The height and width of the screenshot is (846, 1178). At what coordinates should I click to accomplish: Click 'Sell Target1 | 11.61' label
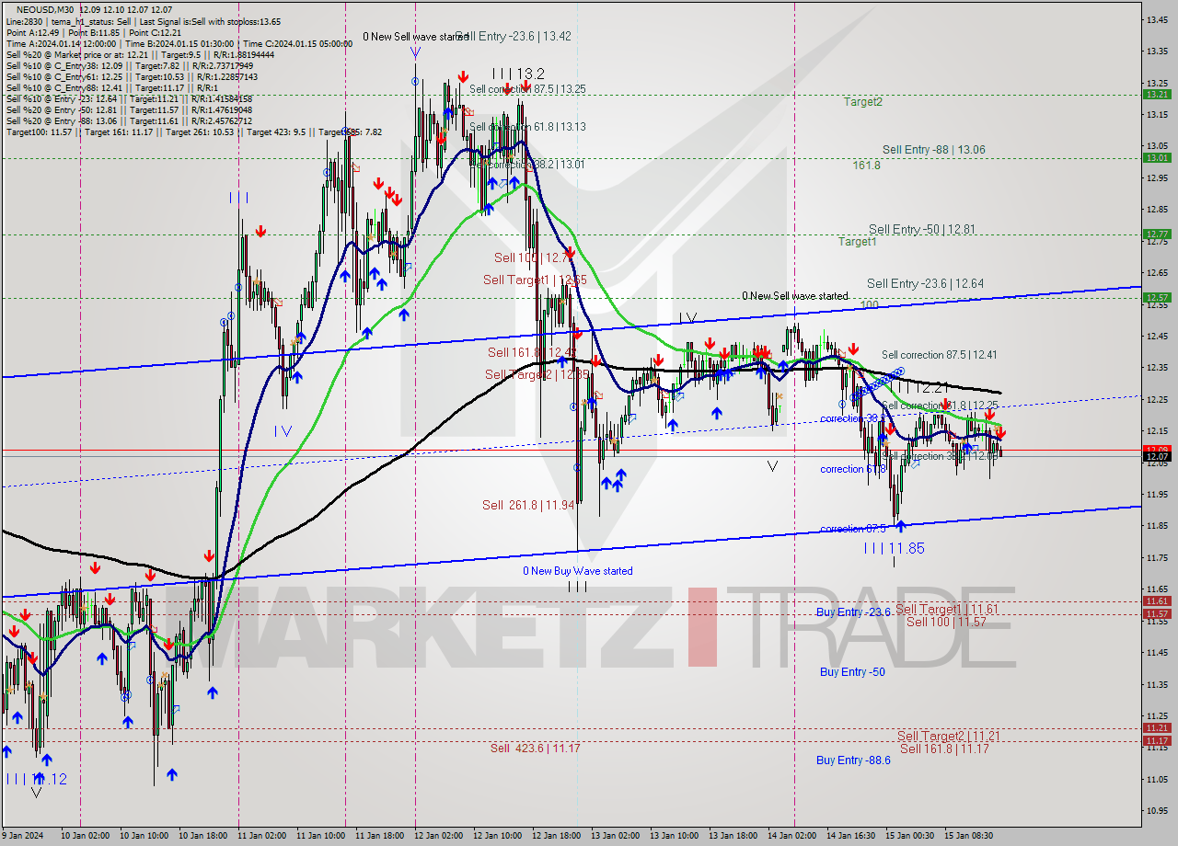(x=947, y=610)
